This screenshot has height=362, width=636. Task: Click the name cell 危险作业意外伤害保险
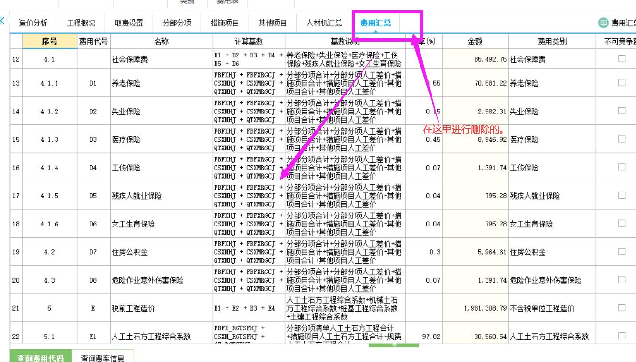(x=161, y=281)
